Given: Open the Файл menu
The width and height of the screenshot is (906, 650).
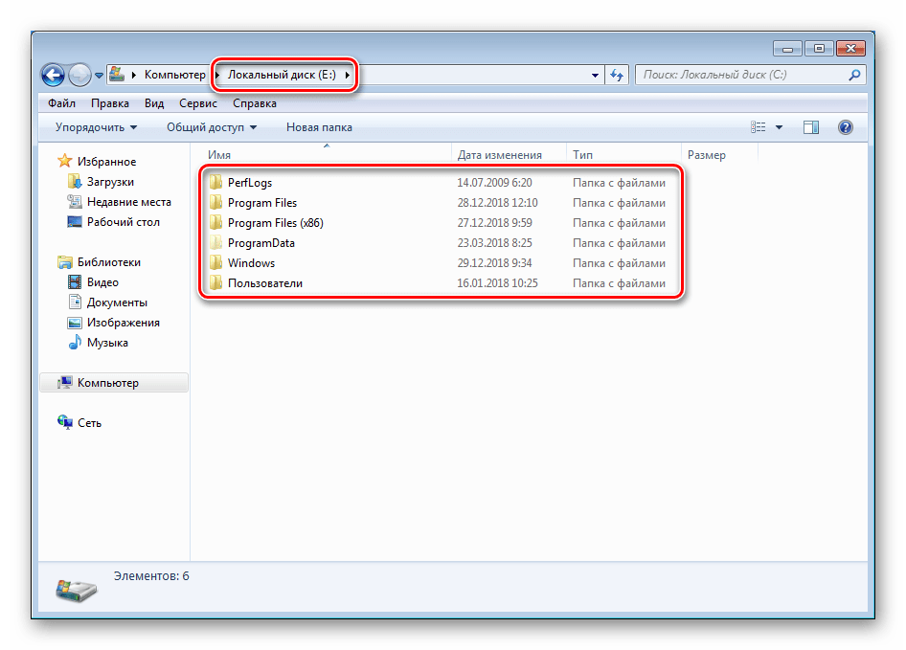Looking at the screenshot, I should [x=61, y=103].
